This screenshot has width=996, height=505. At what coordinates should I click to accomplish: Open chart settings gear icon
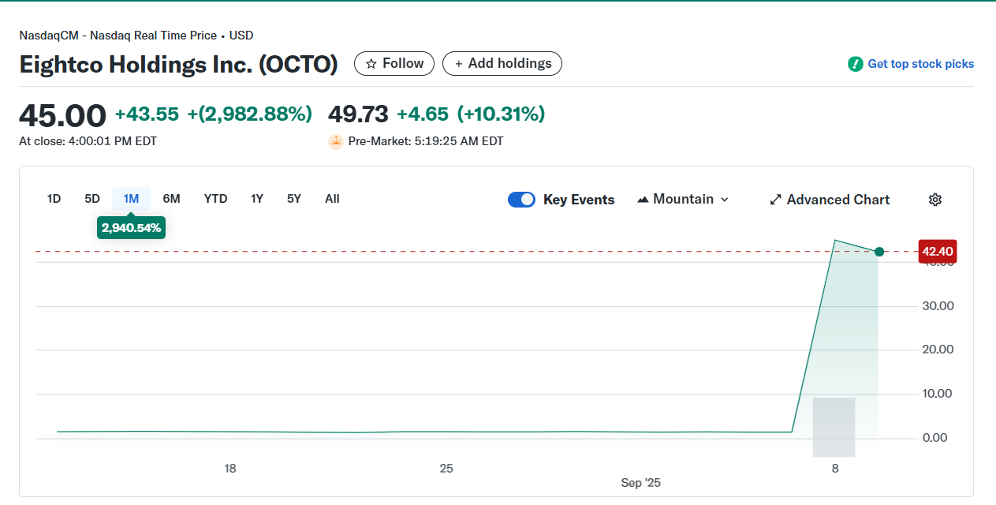pos(935,200)
